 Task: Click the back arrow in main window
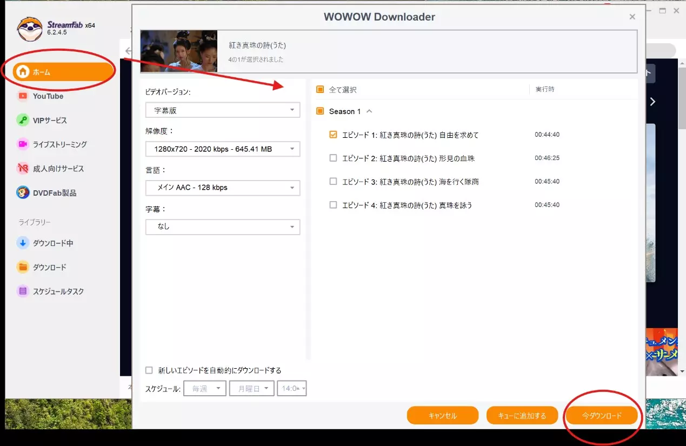pyautogui.click(x=128, y=51)
